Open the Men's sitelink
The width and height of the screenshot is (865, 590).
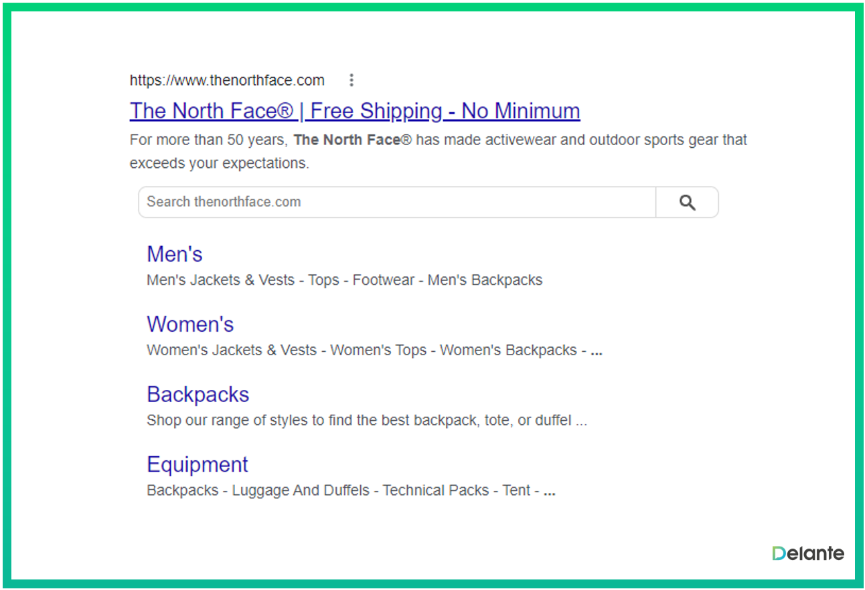click(175, 254)
